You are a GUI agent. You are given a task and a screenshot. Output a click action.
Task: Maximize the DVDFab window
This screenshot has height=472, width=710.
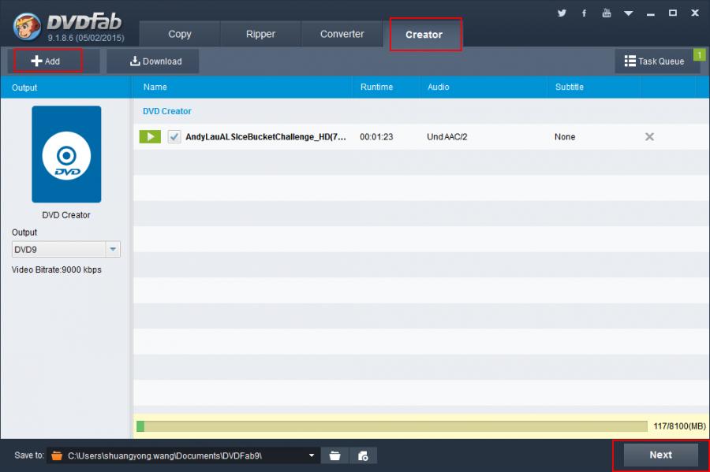click(x=673, y=13)
